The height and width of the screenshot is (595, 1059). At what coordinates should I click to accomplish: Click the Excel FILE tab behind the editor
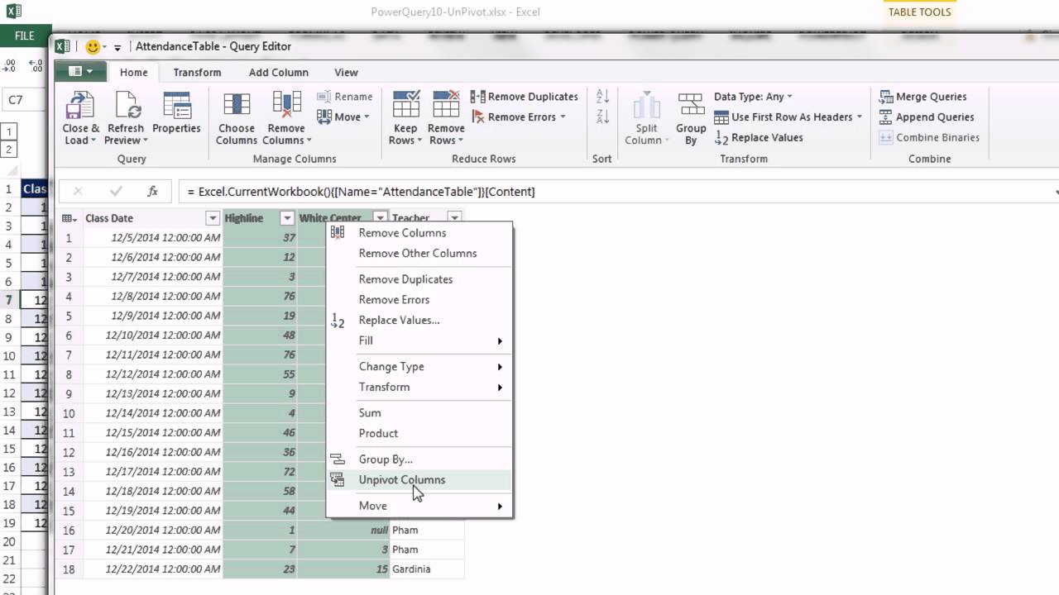click(x=24, y=36)
